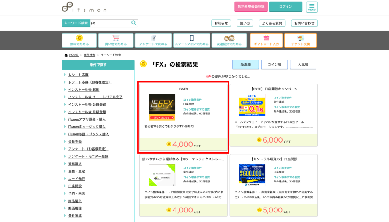Click the 5,000 GET coin reward
389x222 pixels.
tap(274, 210)
